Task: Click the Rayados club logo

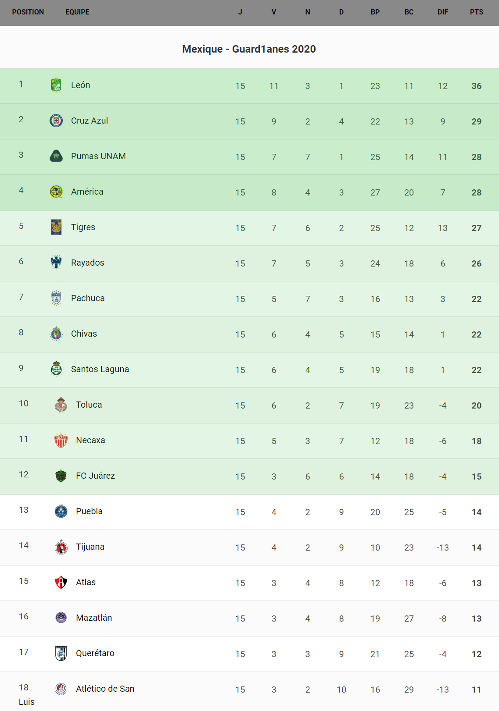Action: click(56, 263)
